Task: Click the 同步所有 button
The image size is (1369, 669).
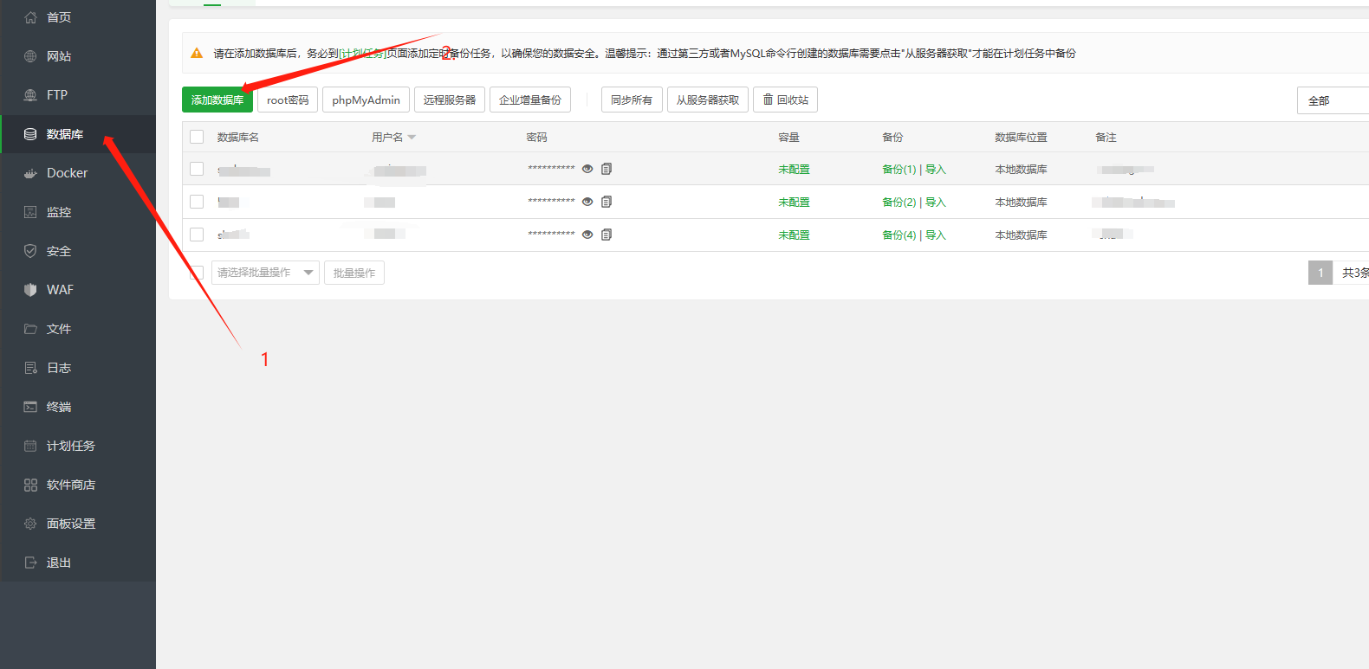Action: [x=632, y=100]
